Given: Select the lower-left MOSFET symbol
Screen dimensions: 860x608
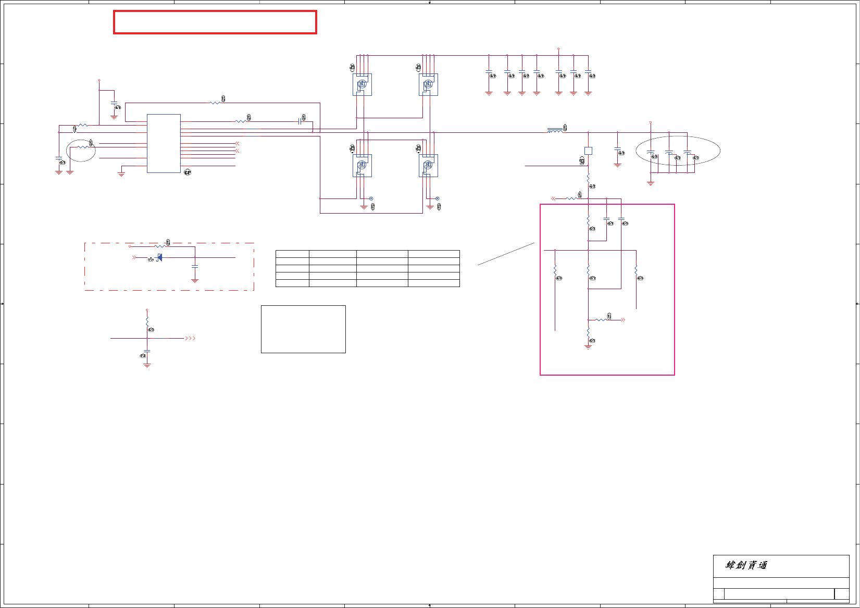Looking at the screenshot, I should pos(362,166).
